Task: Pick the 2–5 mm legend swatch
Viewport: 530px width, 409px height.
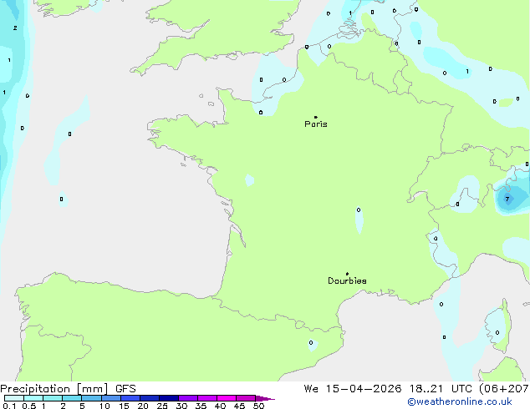Action: coord(72,398)
